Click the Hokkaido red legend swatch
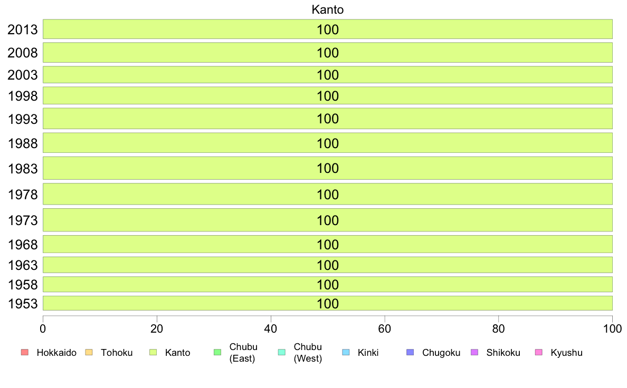627x388 pixels. pyautogui.click(x=25, y=353)
